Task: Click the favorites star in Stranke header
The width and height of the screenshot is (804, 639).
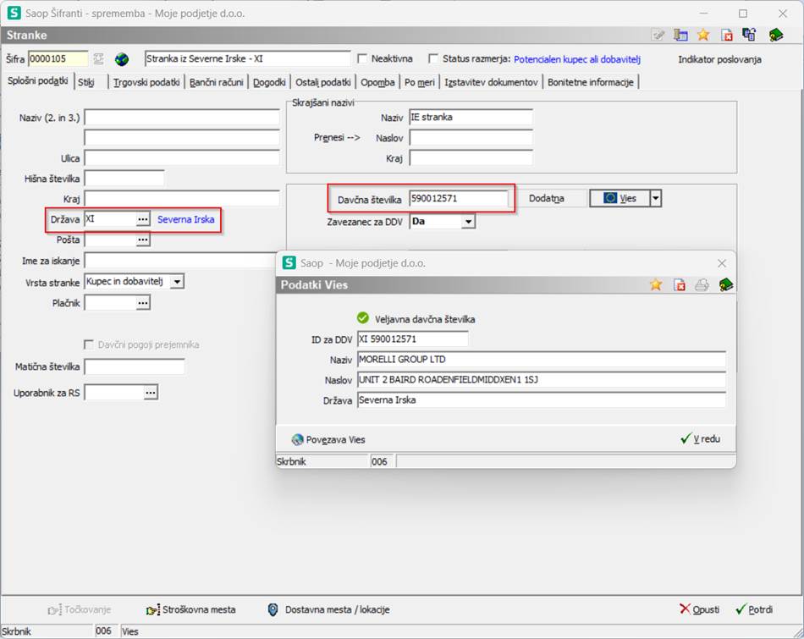Action: pyautogui.click(x=703, y=35)
